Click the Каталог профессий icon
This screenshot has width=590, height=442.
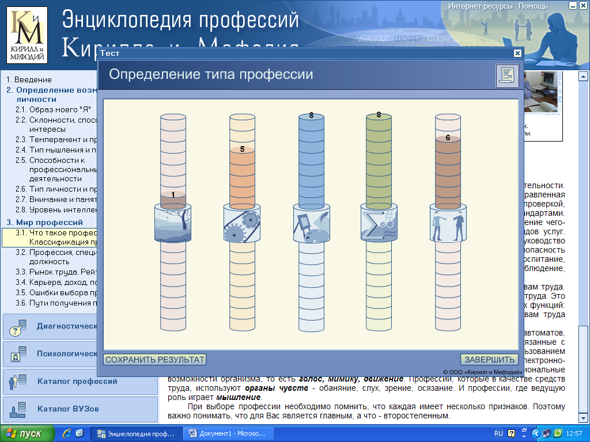[18, 382]
